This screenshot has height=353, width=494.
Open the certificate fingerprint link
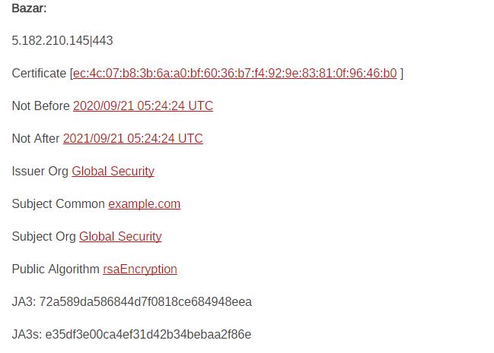pos(234,74)
